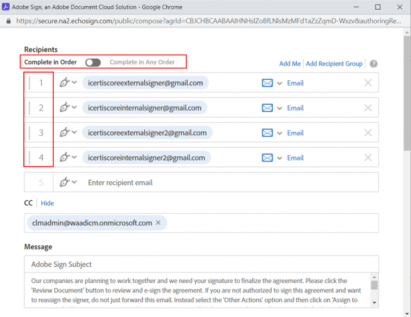
Task: Click the envelope icon for icertiscoreinternalsigner2@gmail.com
Action: (x=267, y=158)
